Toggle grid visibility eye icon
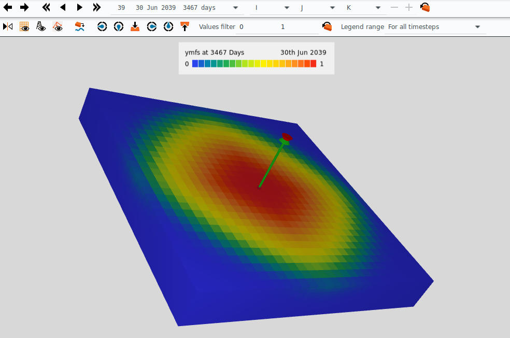The height and width of the screenshot is (338, 510). pyautogui.click(x=24, y=26)
